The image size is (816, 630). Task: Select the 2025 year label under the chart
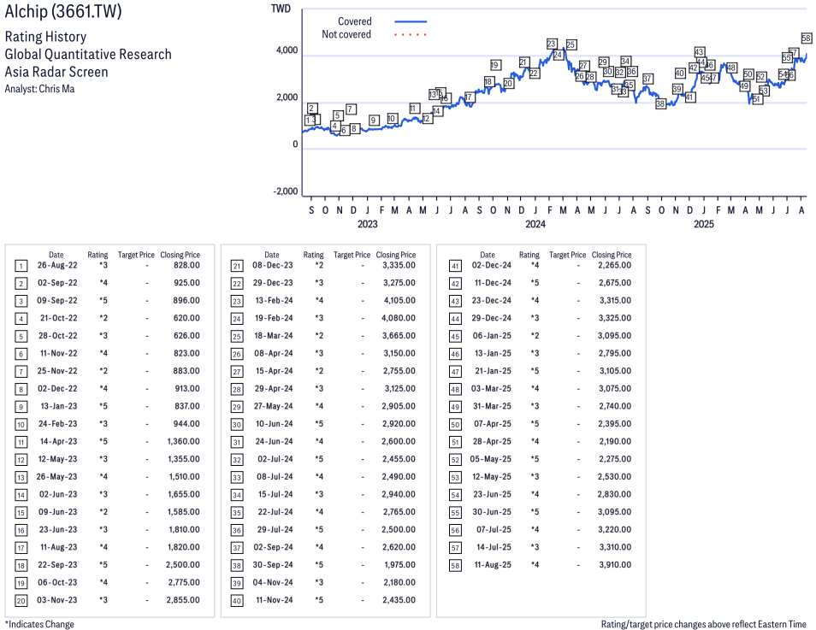tap(704, 224)
